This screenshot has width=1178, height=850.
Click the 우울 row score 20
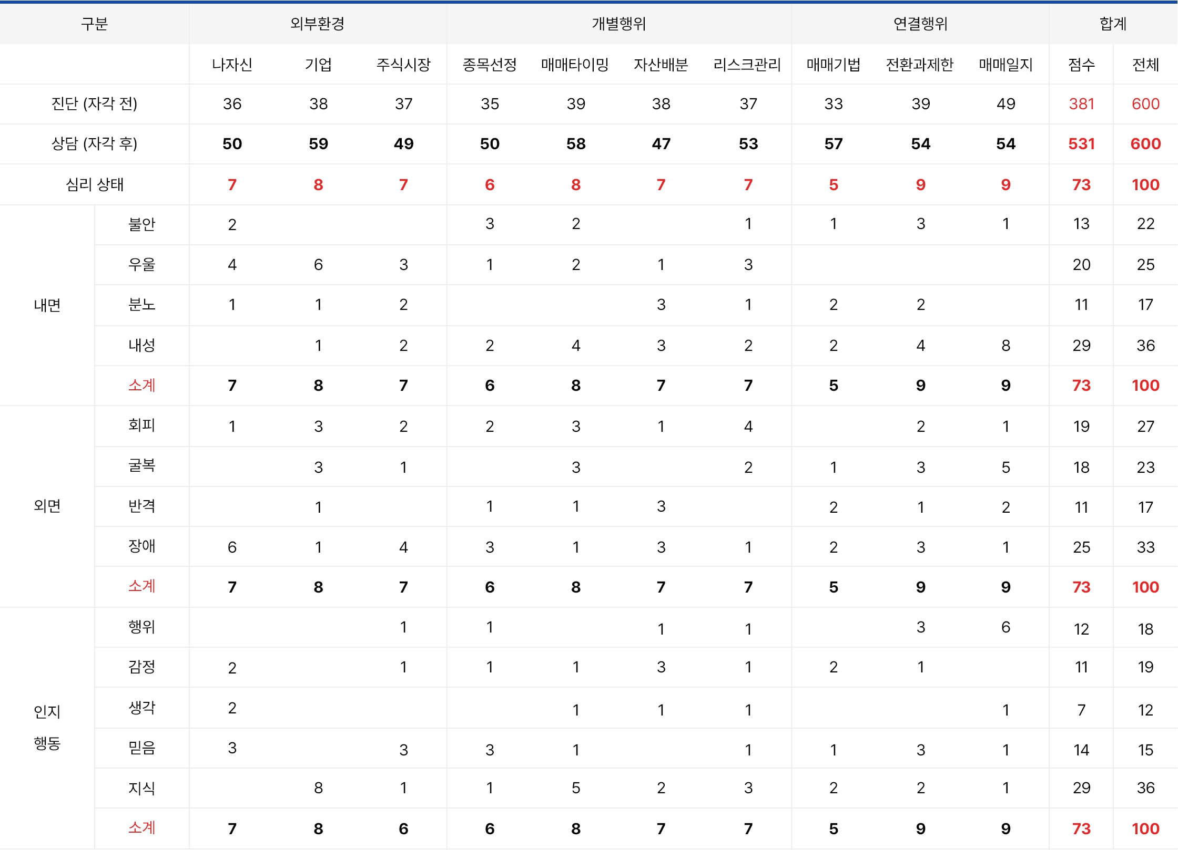(1081, 265)
